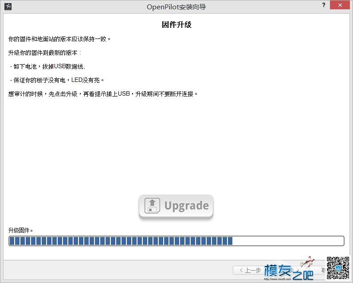Click the Upgrade firmware button
Screen dimensions: 353x283
pos(176,206)
